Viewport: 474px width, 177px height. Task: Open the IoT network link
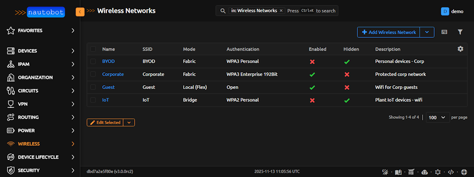[x=106, y=100]
